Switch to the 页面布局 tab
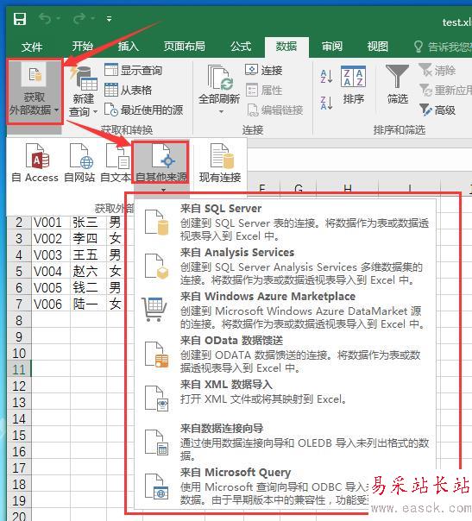Viewport: 472px width, 521px height. 184,47
